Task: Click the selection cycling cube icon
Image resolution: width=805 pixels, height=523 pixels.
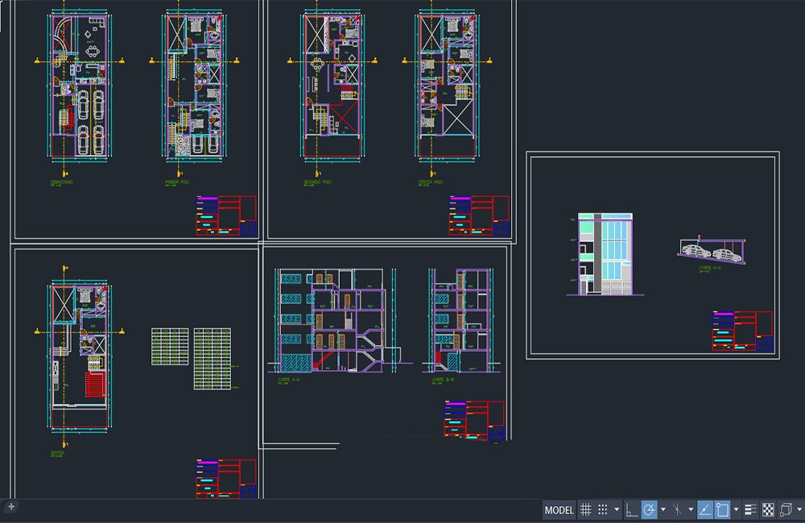Action: pos(786,509)
